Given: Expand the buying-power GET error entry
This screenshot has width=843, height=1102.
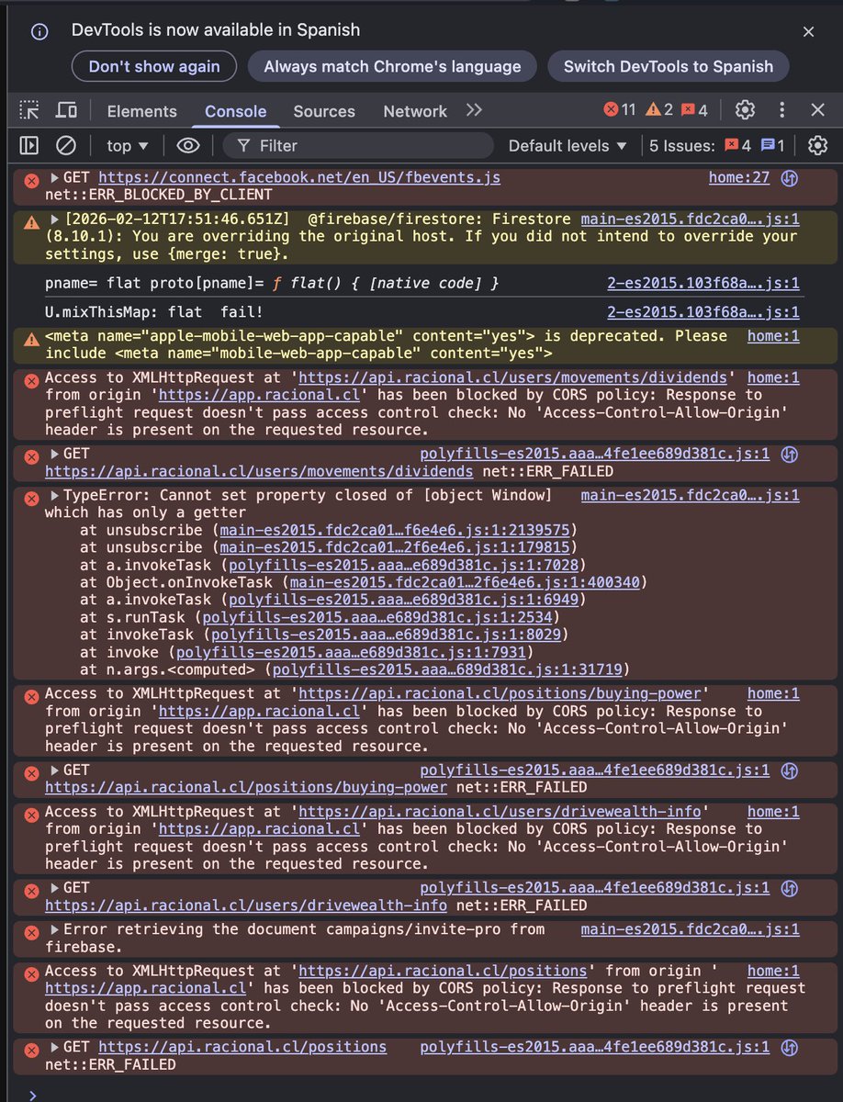Looking at the screenshot, I should (54, 770).
